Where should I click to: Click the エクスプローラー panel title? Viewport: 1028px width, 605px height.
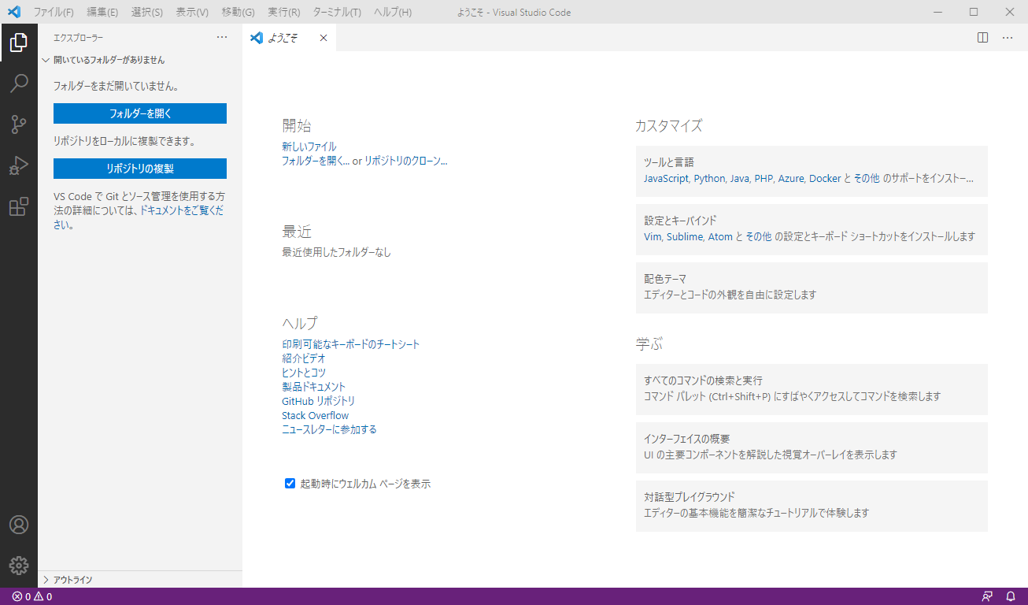78,37
